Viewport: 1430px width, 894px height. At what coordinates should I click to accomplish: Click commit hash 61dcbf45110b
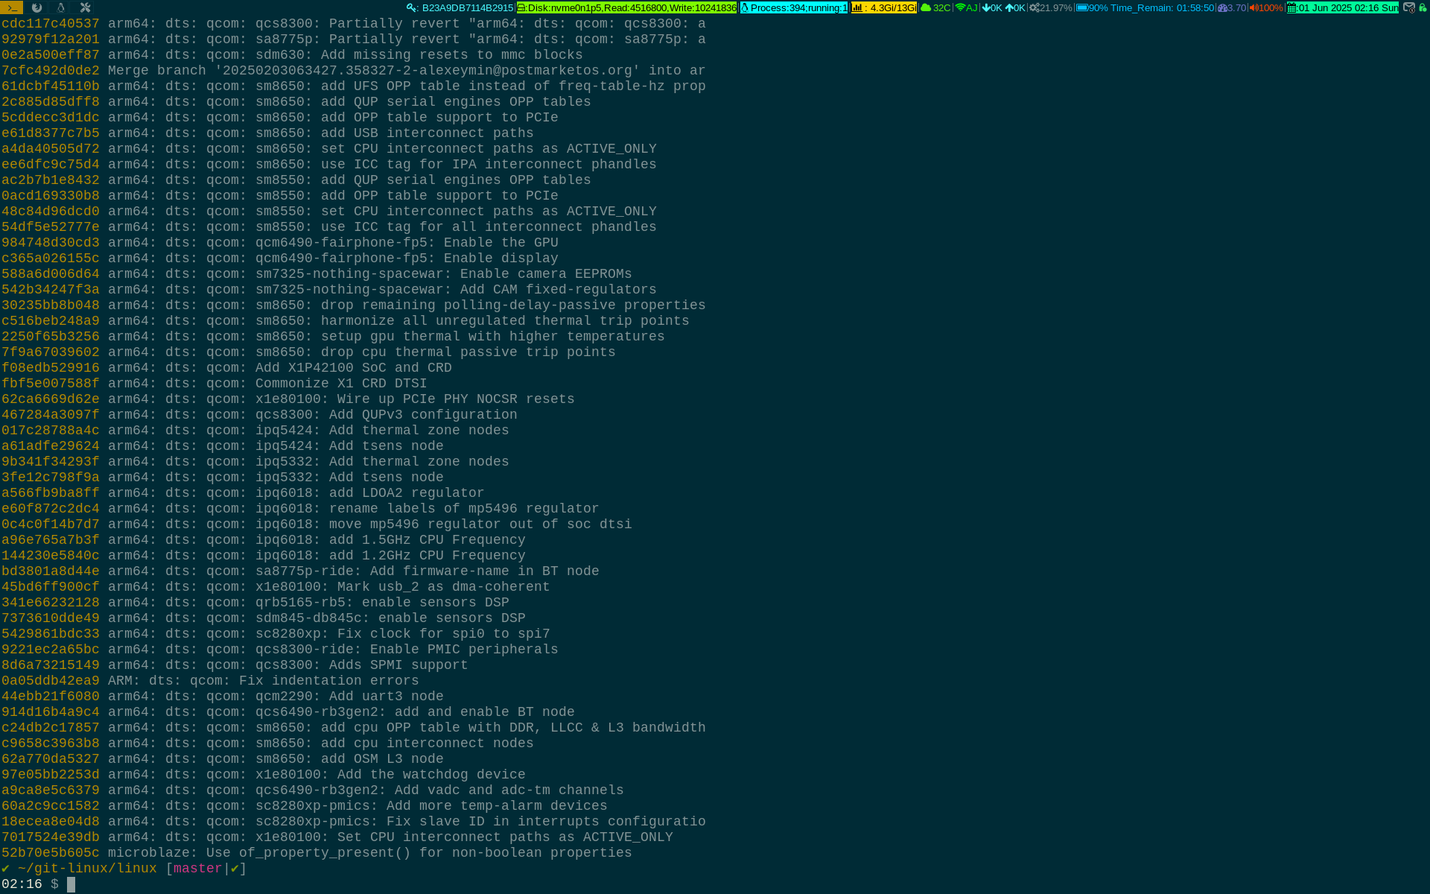pyautogui.click(x=50, y=86)
